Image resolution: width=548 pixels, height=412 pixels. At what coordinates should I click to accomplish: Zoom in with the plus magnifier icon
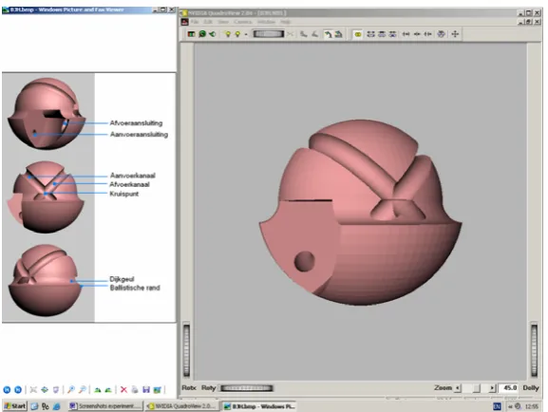point(71,389)
